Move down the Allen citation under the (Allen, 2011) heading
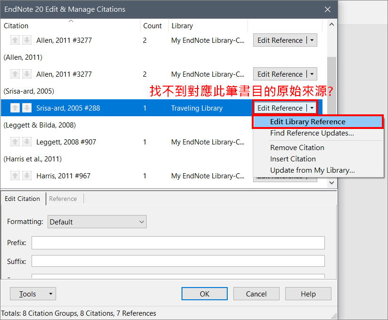This screenshot has height=320, width=388. (27, 74)
